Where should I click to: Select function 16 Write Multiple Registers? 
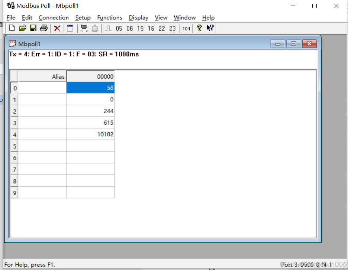click(151, 28)
